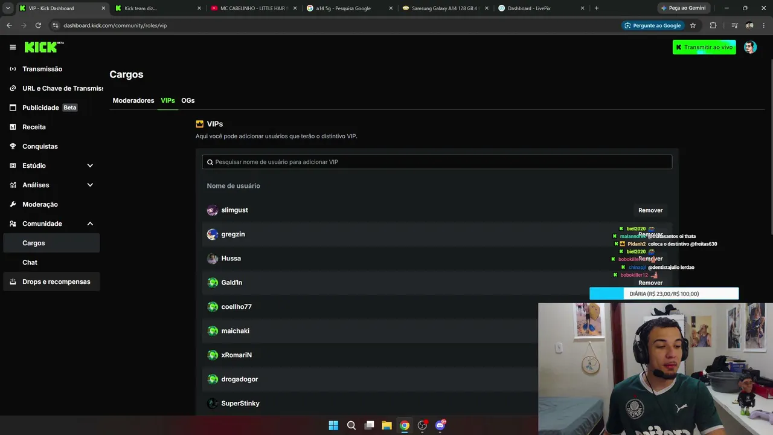This screenshot has width=773, height=435.
Task: Click the Publicidade sidebar icon
Action: (x=13, y=108)
